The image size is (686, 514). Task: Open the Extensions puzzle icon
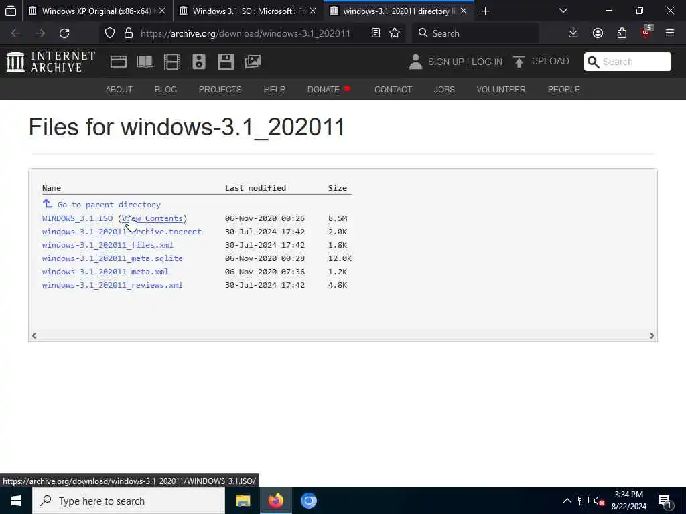622,33
